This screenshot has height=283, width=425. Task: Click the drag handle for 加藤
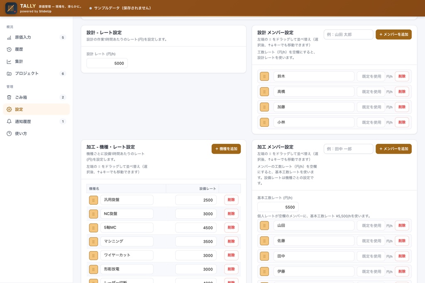pos(264,107)
